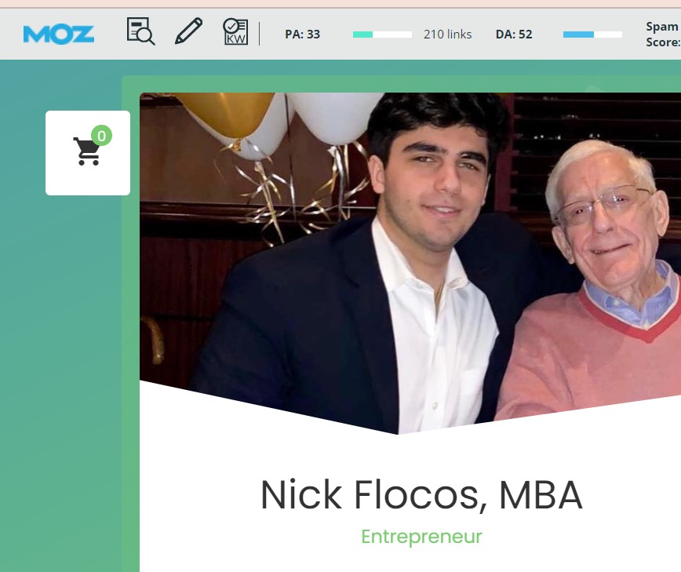Activate the highlight links pencil tool
Screen dimensions: 681x572
(188, 31)
